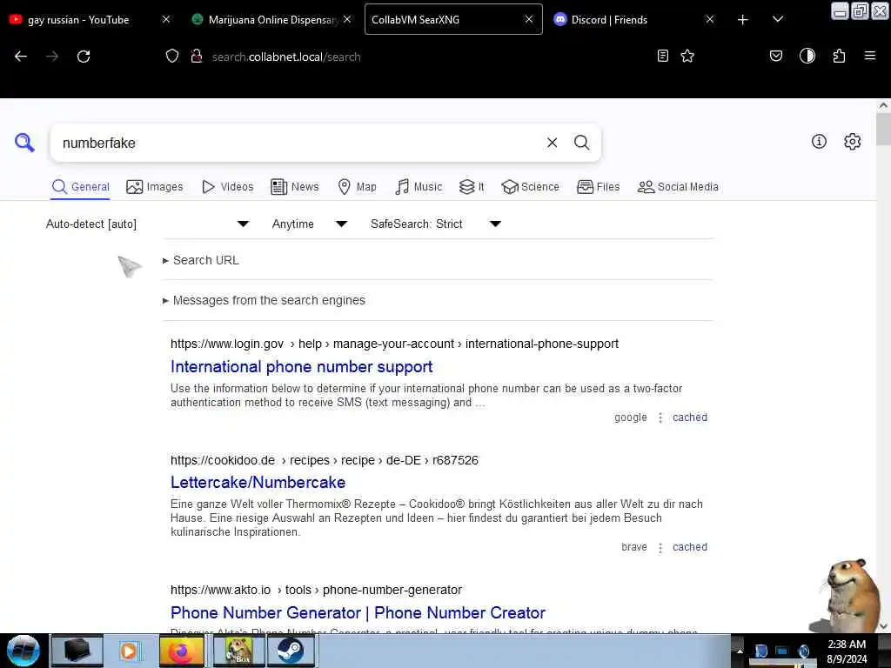Open SearXNG preferences gear icon

point(853,142)
